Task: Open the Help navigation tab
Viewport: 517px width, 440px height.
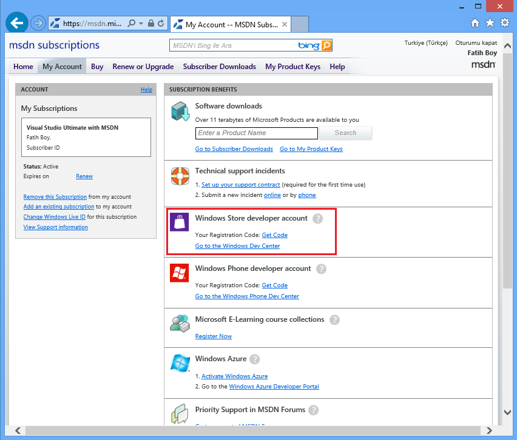Action: [x=337, y=67]
